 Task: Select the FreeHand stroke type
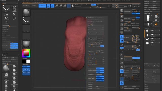pyautogui.click(x=6, y=18)
